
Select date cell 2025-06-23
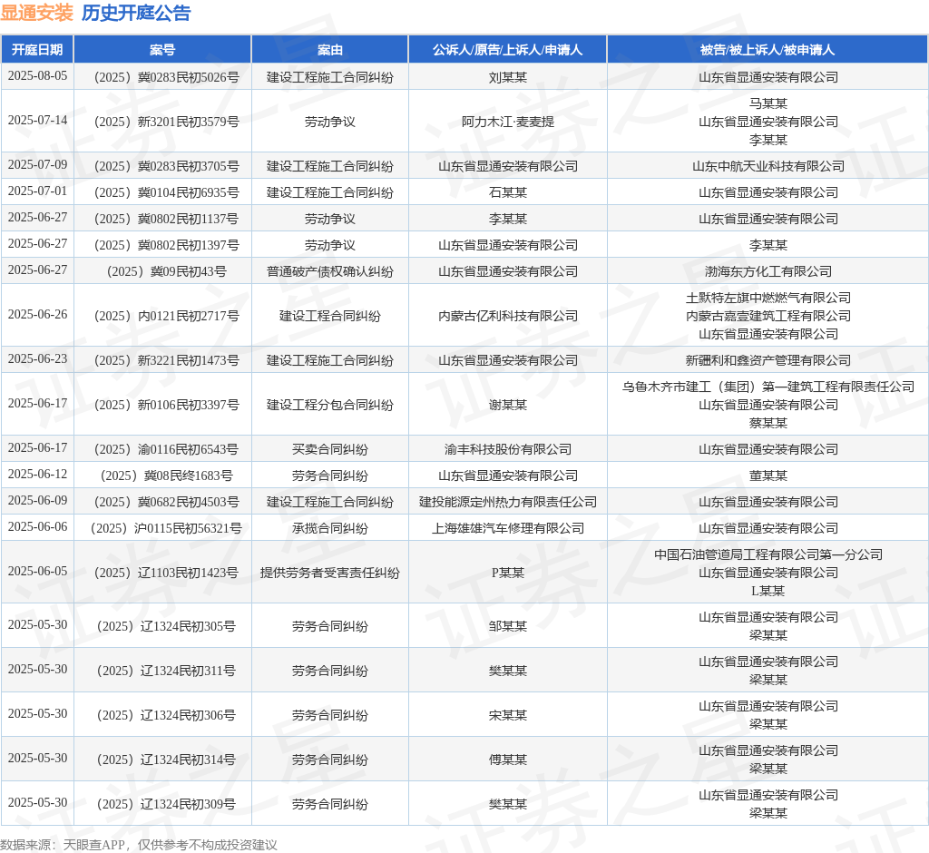(x=37, y=359)
